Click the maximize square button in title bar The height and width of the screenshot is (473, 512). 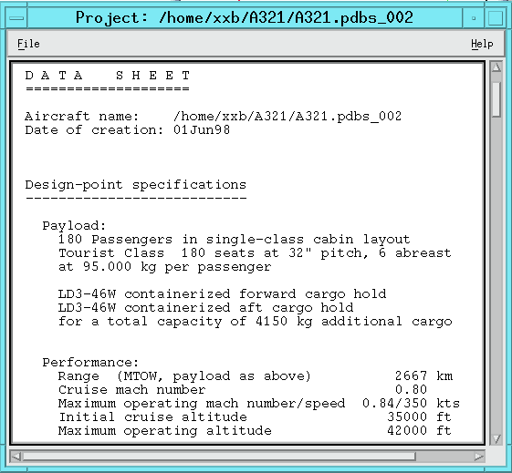(495, 18)
